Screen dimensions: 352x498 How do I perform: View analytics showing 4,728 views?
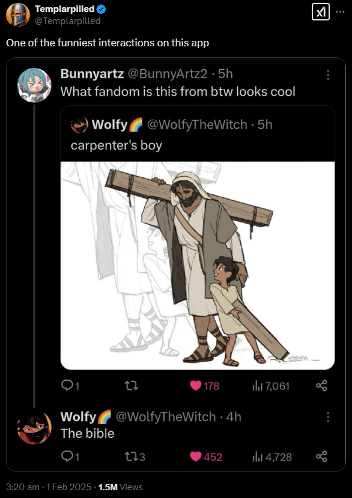click(x=272, y=456)
